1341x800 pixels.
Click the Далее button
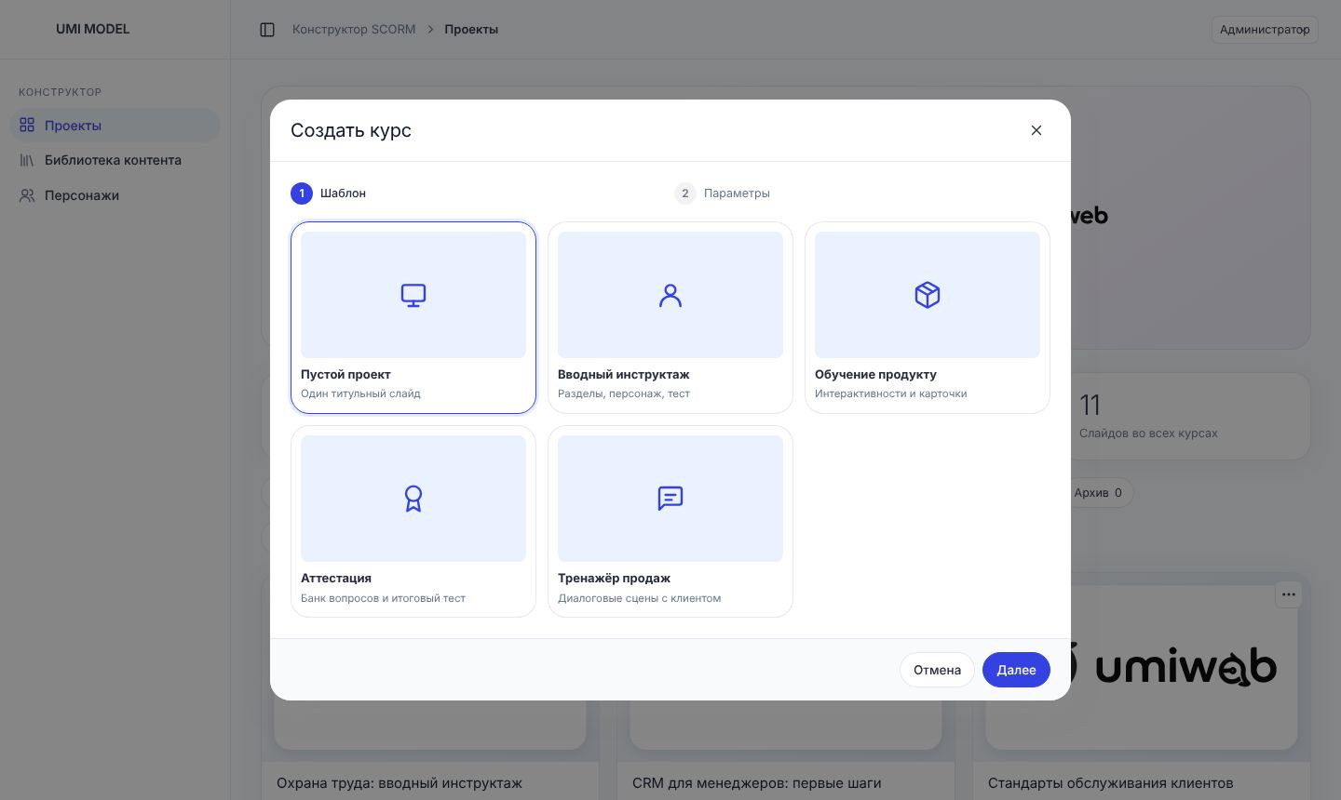pos(1016,670)
